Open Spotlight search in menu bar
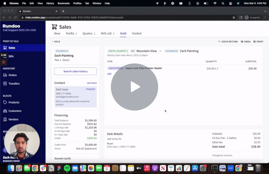 click(x=223, y=3)
